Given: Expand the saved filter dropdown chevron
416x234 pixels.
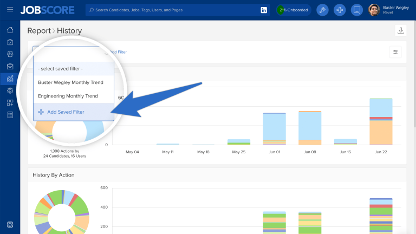Looking at the screenshot, I should [x=106, y=54].
